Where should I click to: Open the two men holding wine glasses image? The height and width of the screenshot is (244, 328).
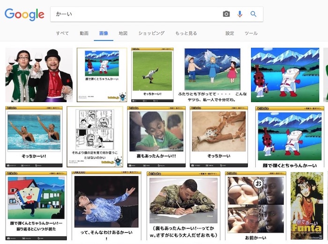39,75
